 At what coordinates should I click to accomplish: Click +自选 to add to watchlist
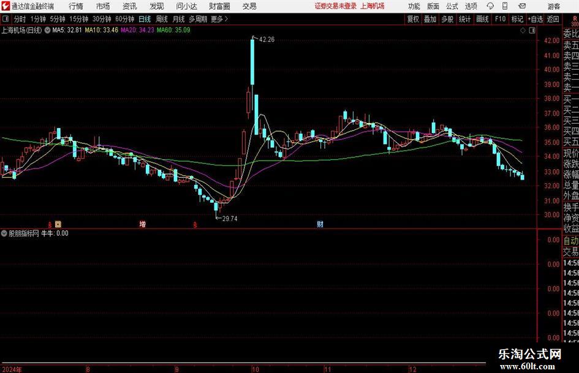click(x=535, y=19)
